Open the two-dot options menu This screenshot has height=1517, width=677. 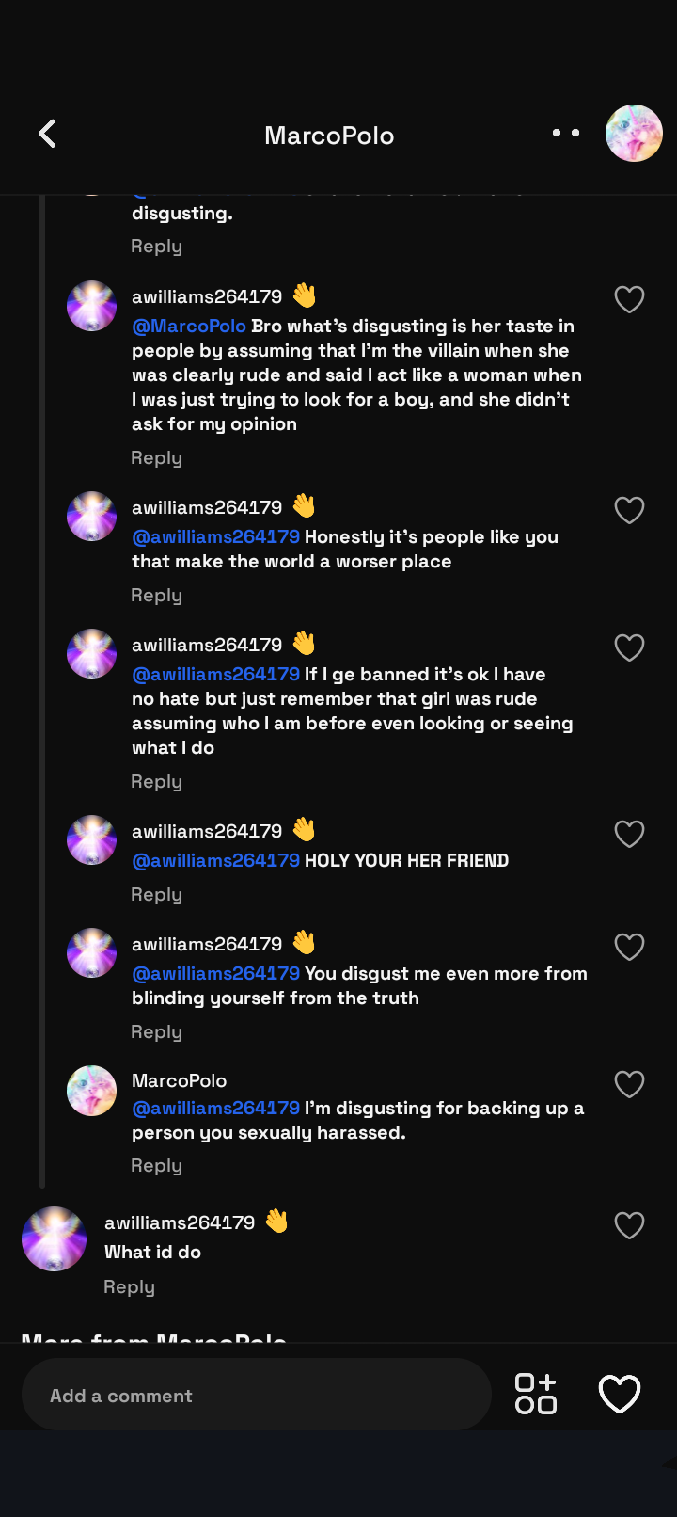(566, 133)
